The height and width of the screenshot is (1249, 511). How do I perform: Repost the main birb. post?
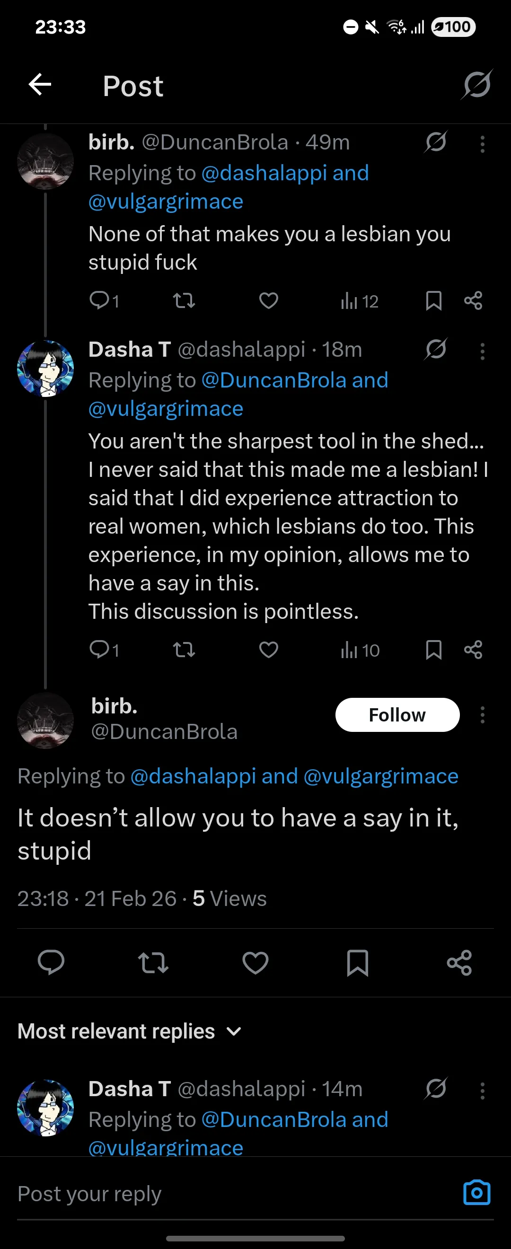click(x=153, y=962)
